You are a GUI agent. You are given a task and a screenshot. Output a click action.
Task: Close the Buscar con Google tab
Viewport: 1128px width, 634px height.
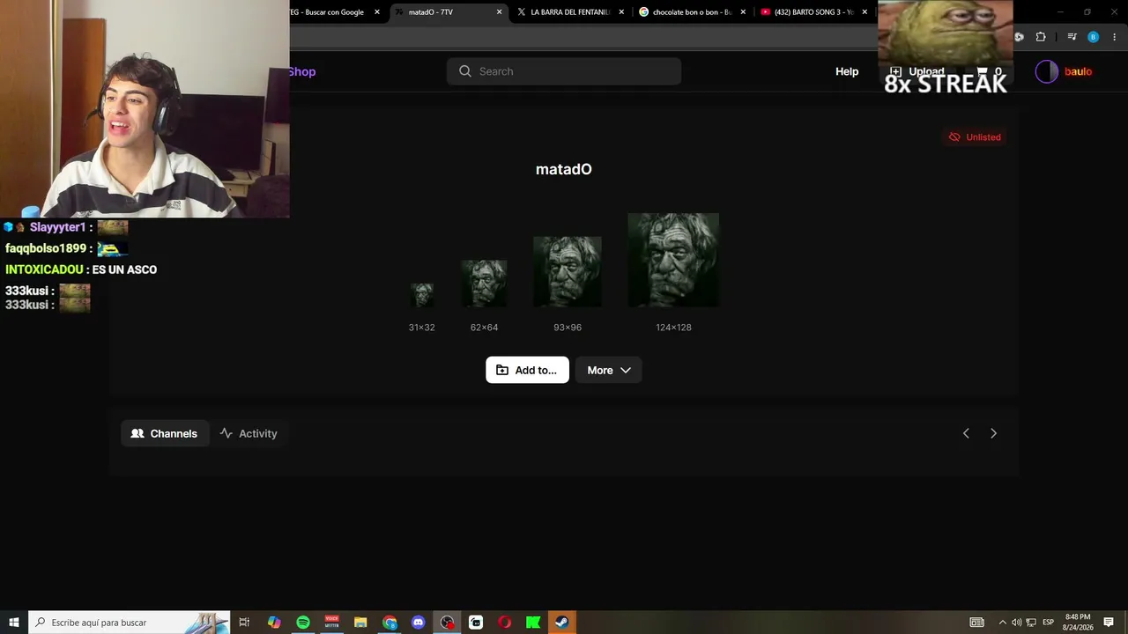click(x=377, y=12)
